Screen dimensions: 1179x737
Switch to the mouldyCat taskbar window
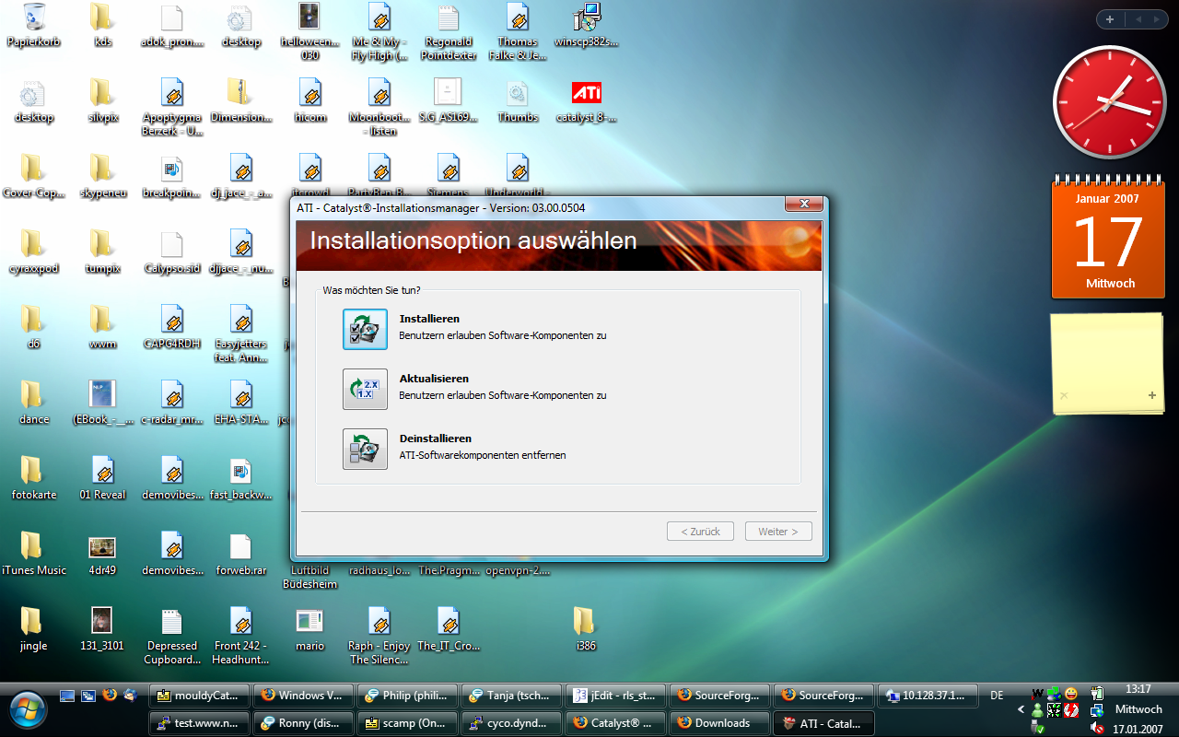(199, 696)
